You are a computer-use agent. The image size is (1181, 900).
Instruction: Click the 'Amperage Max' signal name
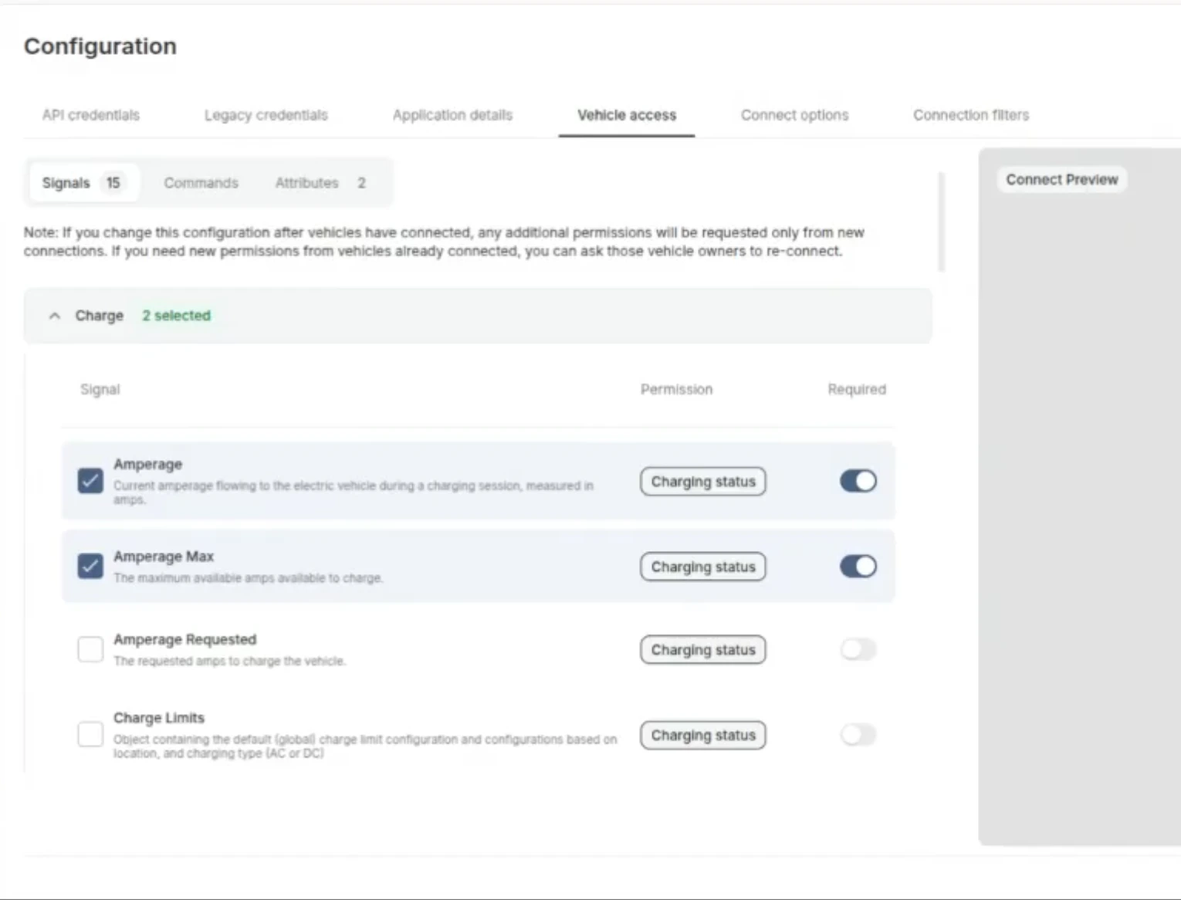click(164, 557)
